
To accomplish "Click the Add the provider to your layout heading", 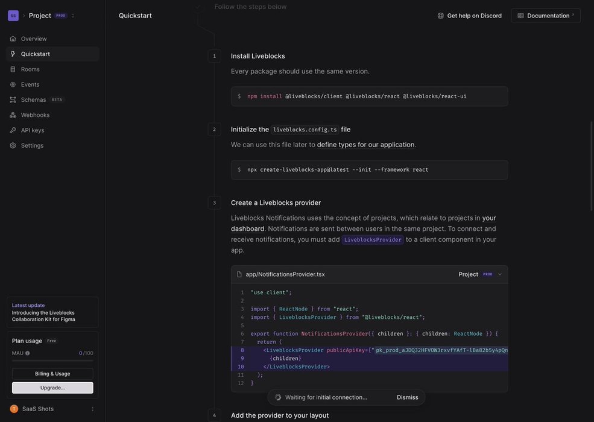I will [x=280, y=415].
